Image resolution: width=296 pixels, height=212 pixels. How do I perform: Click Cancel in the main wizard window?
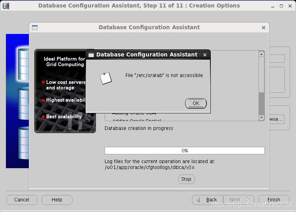22,200
